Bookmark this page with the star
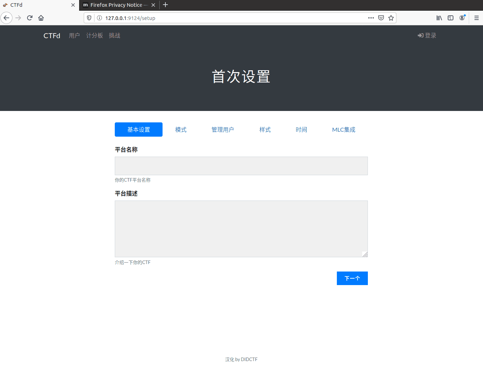Screen dimensions: 483x365 coord(391,18)
